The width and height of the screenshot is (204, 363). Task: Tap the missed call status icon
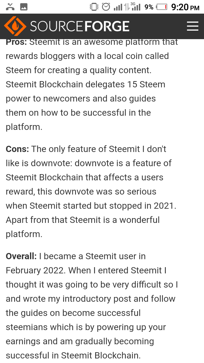point(10,7)
